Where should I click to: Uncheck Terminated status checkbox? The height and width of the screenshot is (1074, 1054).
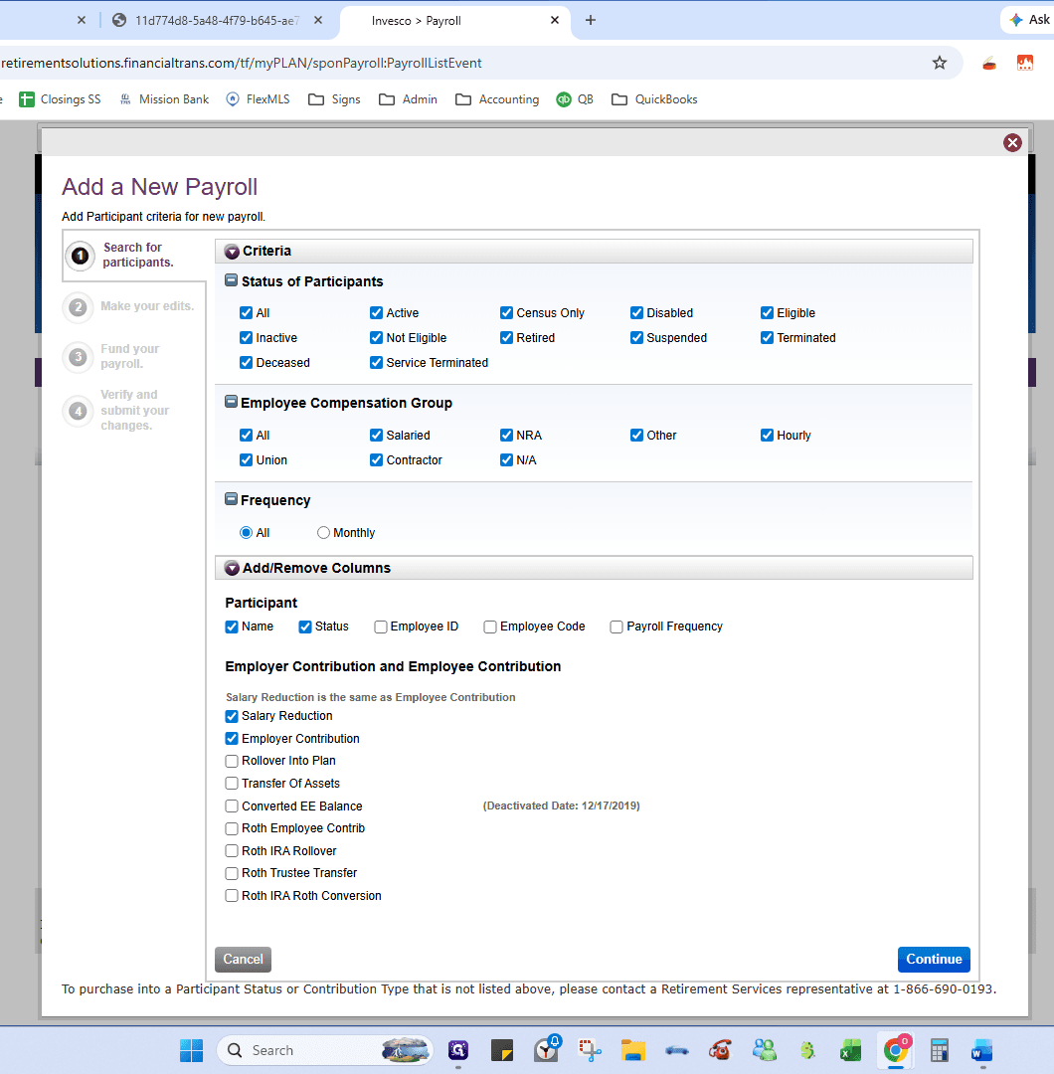[767, 338]
